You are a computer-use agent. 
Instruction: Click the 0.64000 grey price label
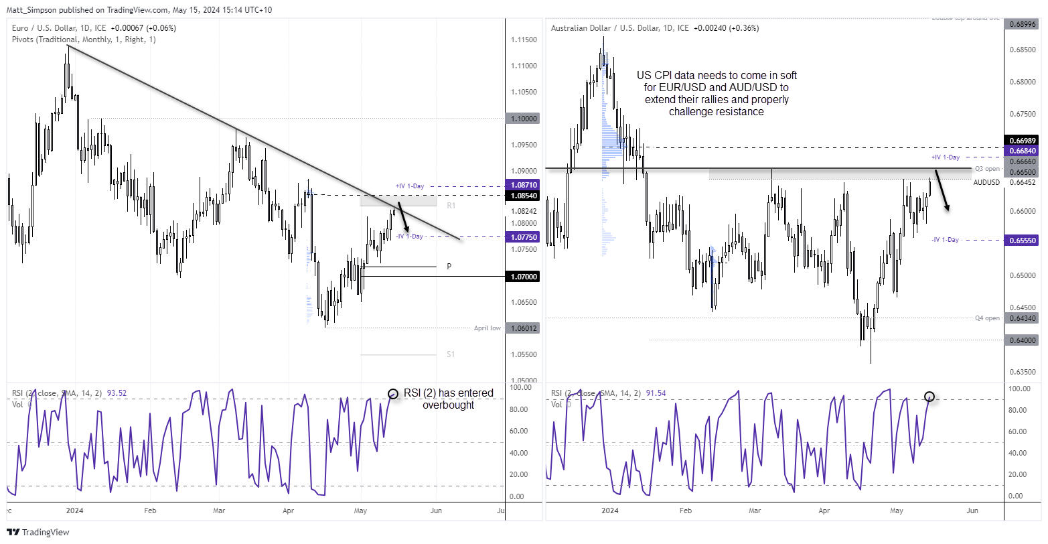pyautogui.click(x=1022, y=340)
